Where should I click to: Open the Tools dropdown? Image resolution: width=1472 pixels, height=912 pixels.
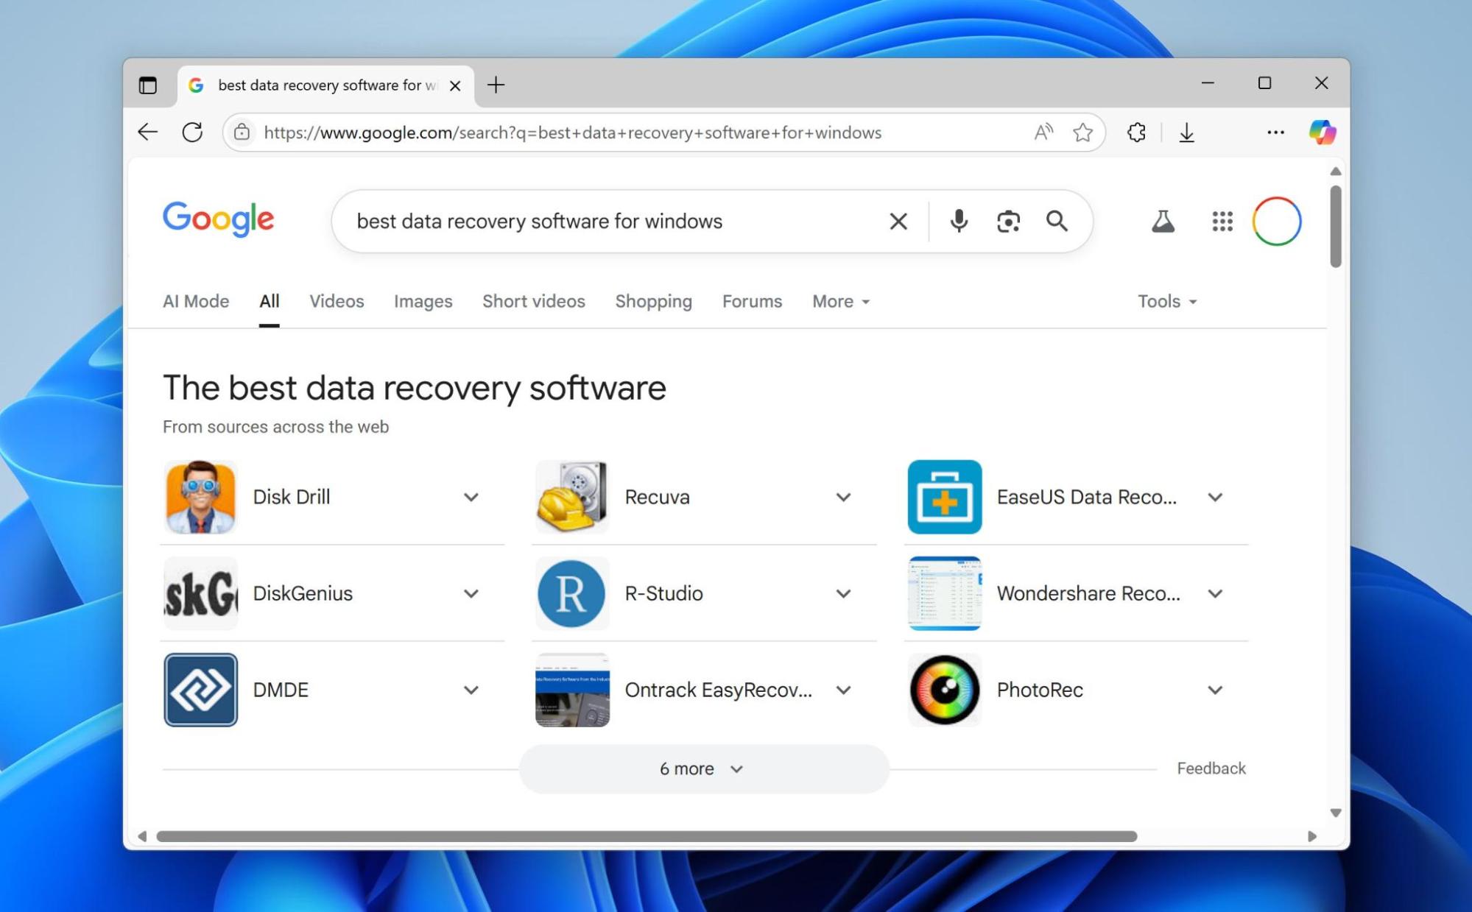(x=1167, y=301)
